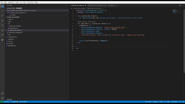This screenshot has width=185, height=104.
Task: Open the File menu
Action: tap(2, 2)
